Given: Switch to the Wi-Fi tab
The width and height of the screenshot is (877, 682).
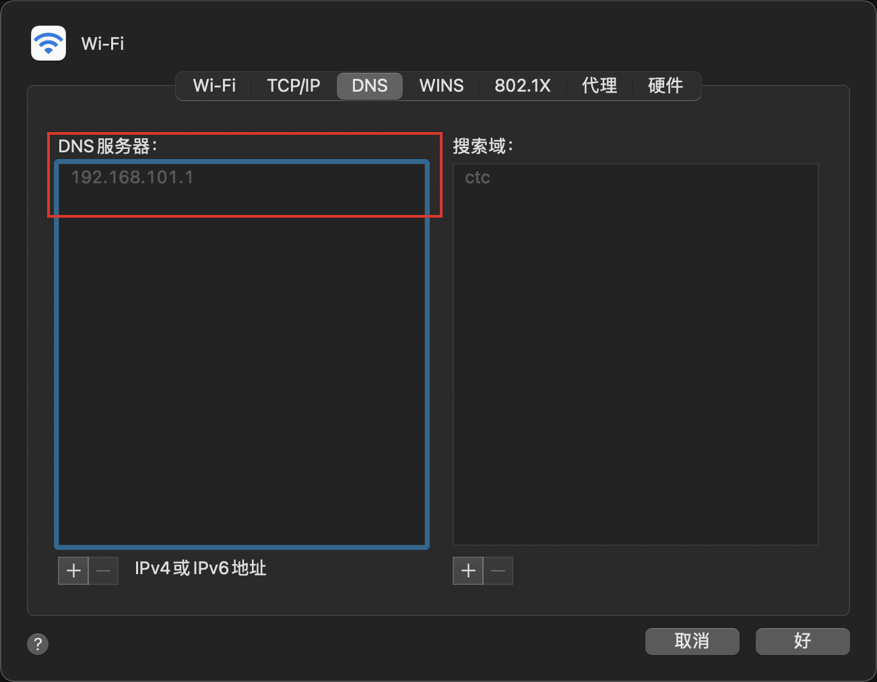Looking at the screenshot, I should tap(214, 86).
